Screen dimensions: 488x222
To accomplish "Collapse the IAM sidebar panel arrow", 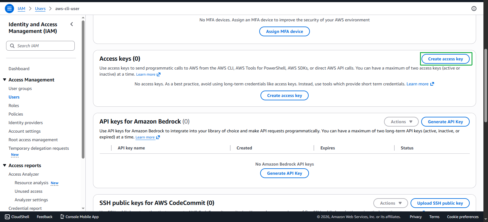I will click(72, 24).
